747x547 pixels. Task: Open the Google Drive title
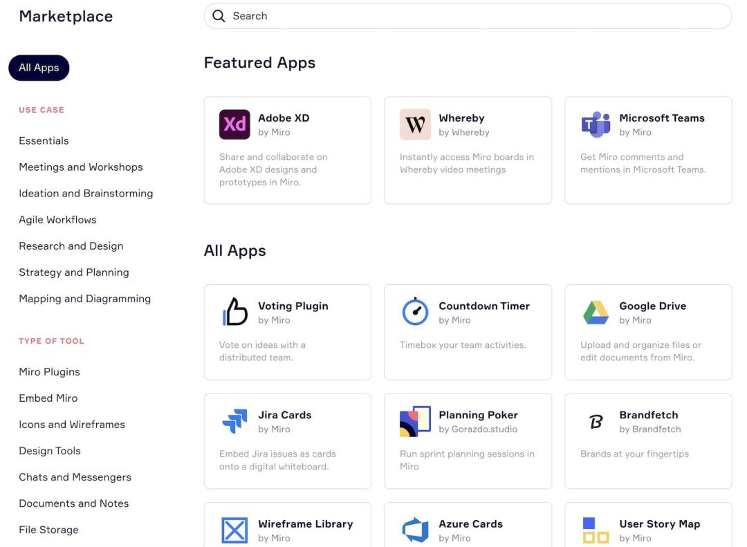[x=653, y=306]
